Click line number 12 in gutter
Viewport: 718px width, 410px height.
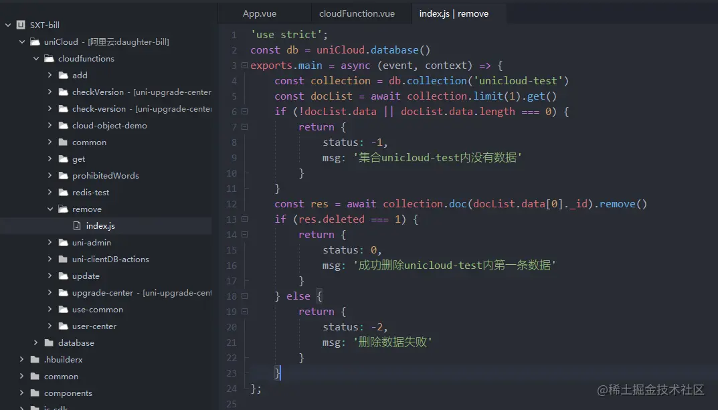[x=232, y=204]
